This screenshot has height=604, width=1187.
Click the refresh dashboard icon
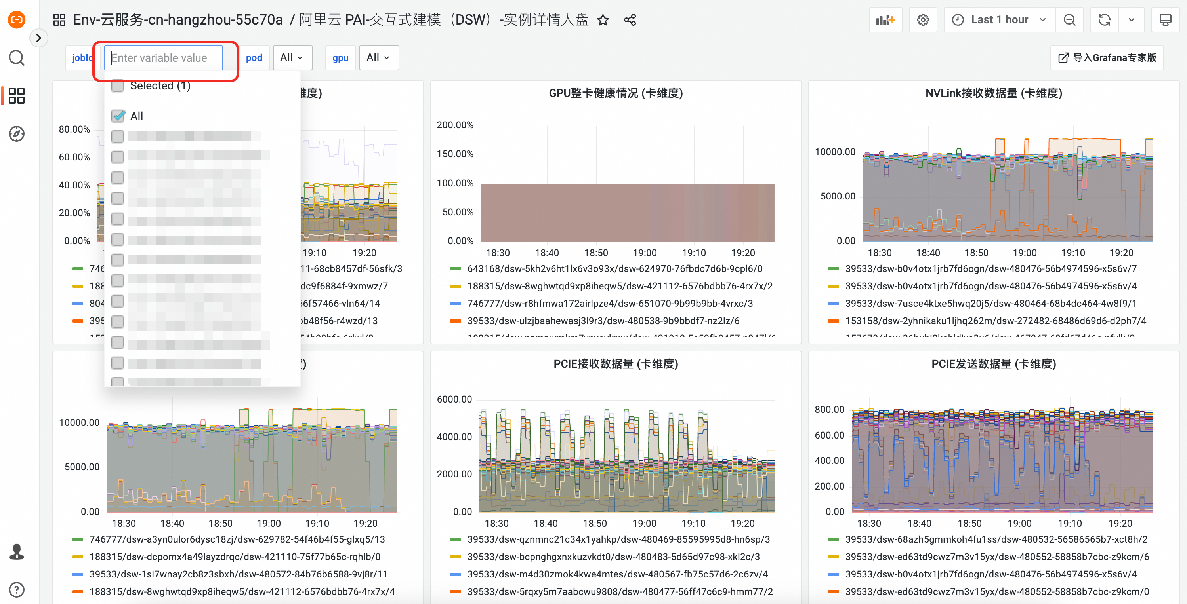click(1104, 20)
